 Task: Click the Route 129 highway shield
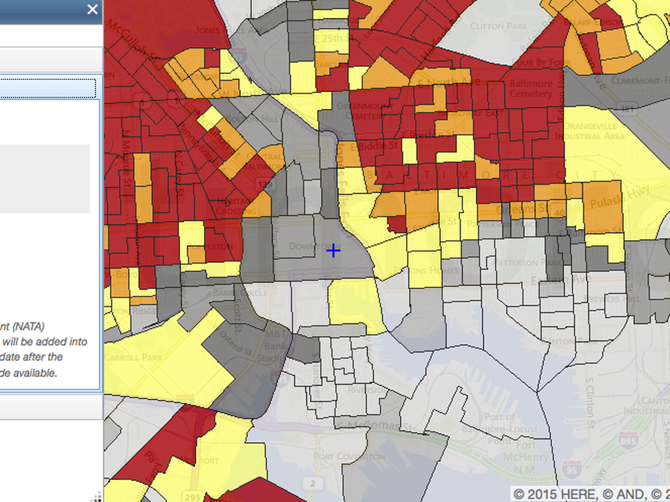click(x=264, y=184)
